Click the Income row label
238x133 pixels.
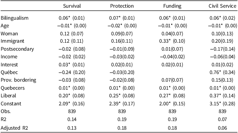9,57
